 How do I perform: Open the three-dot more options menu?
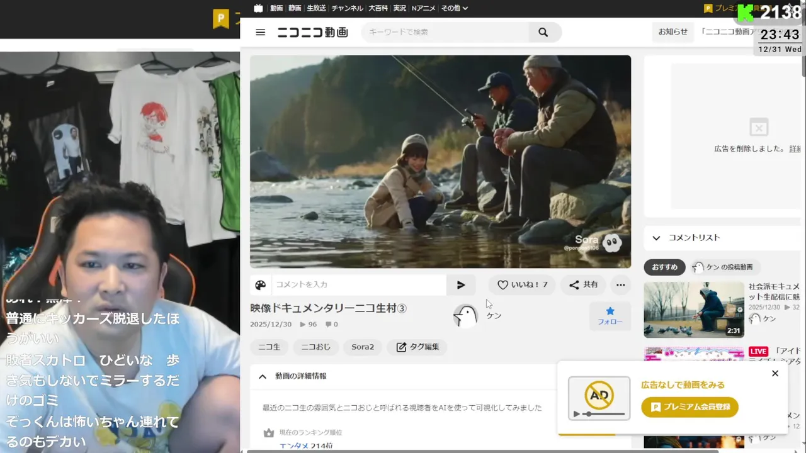(620, 285)
